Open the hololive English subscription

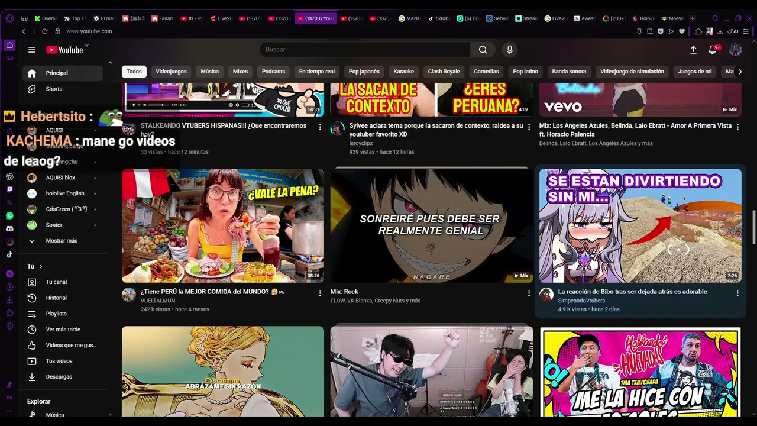pos(63,193)
